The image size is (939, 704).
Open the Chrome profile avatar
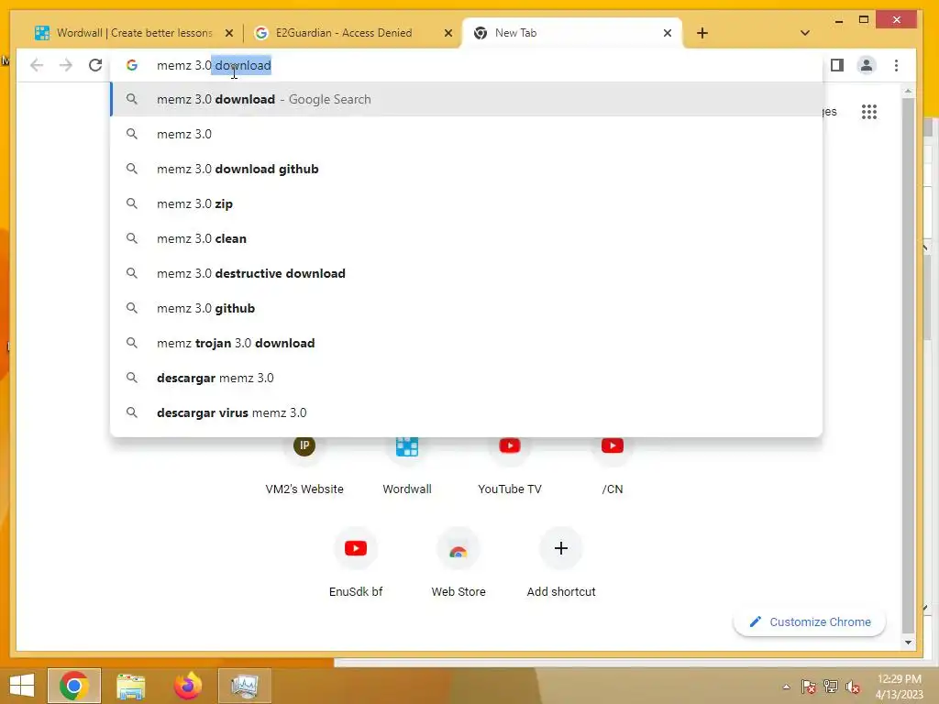pos(866,65)
